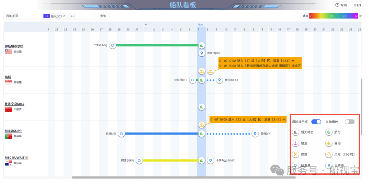Disable the 风险提示框 toggle switch
Image resolution: width=371 pixels, height=185 pixels.
[x=316, y=122]
